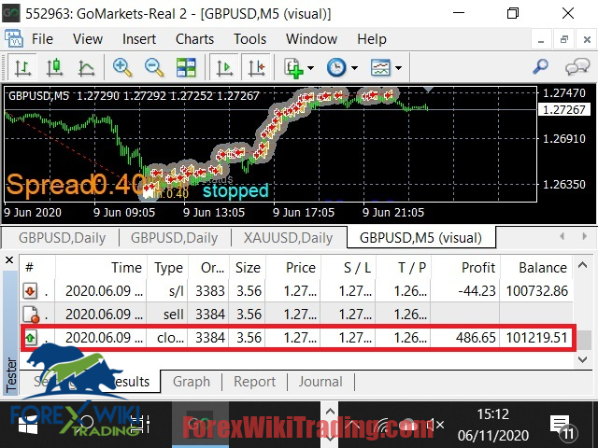Select the bar chart toolbar icon

22,68
